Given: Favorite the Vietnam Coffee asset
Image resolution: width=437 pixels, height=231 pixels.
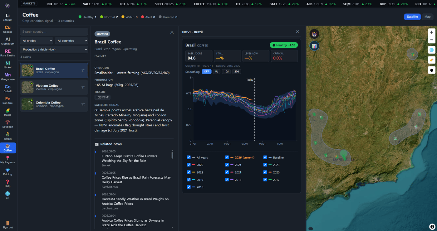Looking at the screenshot, I should 83,87.
